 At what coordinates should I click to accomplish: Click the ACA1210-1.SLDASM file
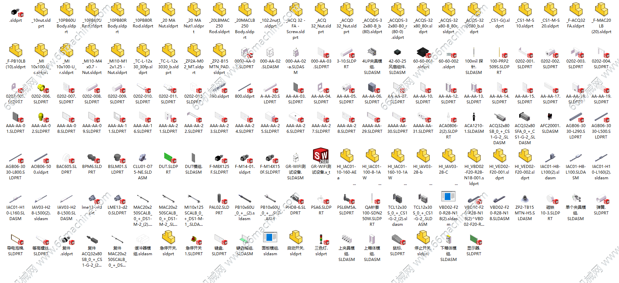coord(474,117)
